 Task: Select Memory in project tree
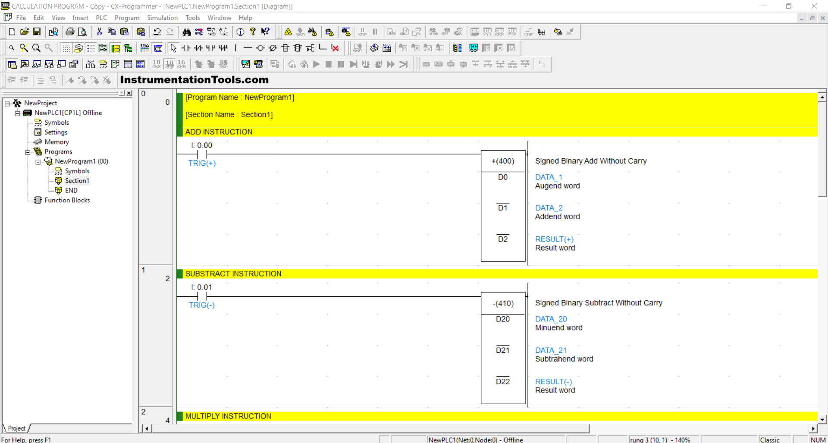pos(56,142)
